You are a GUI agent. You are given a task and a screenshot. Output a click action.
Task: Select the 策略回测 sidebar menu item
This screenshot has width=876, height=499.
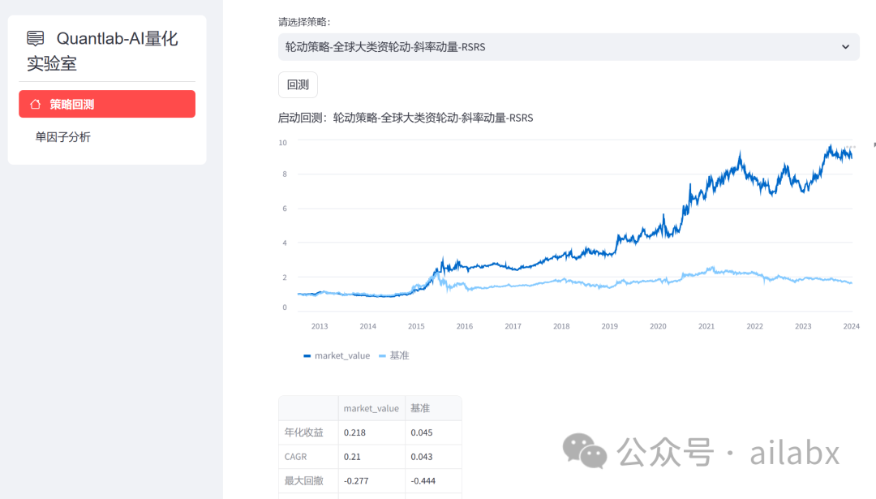[106, 104]
